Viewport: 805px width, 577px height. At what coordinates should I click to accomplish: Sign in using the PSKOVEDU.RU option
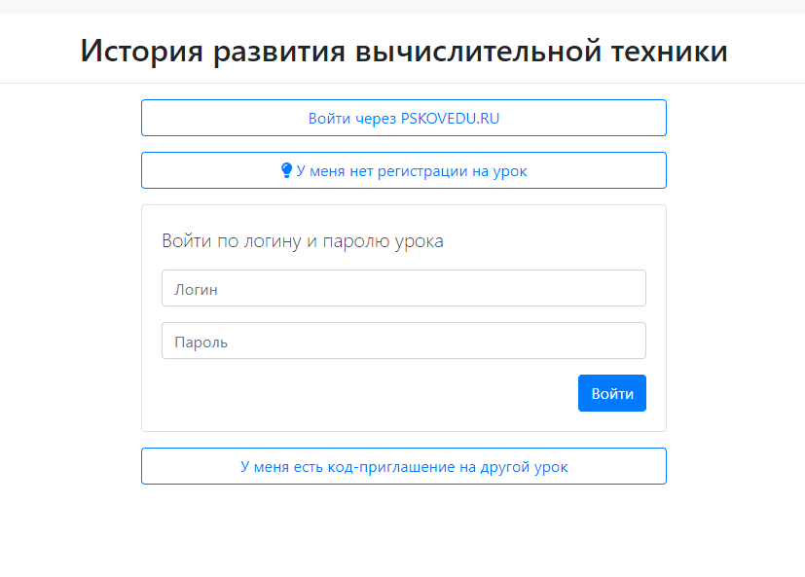(x=404, y=118)
